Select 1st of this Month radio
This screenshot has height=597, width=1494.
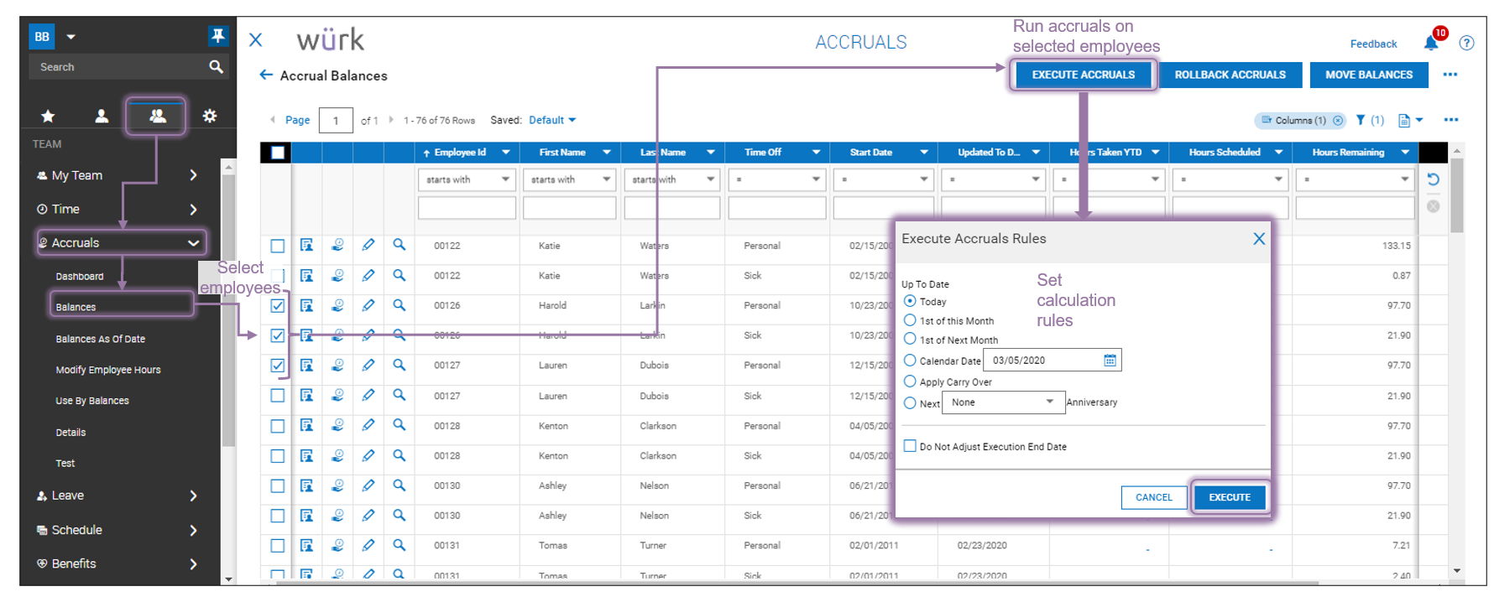coord(910,320)
